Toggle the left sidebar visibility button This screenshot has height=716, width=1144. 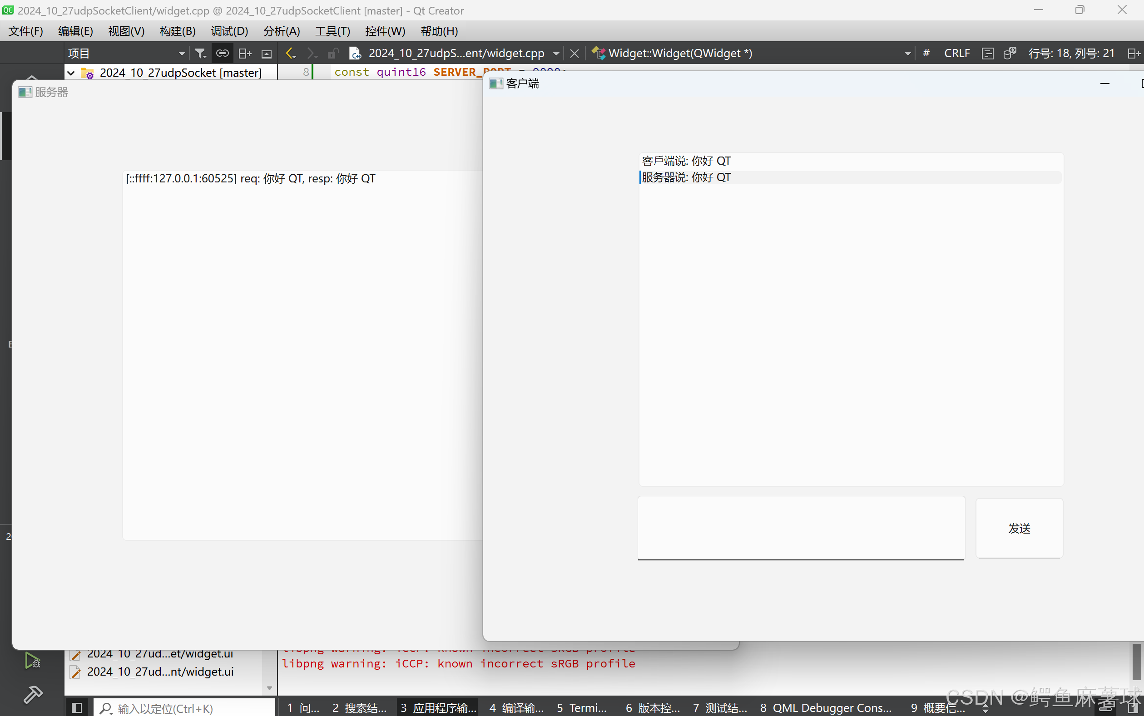pyautogui.click(x=77, y=707)
